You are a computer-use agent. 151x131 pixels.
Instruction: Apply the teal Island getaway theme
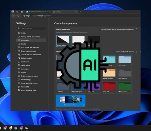(109, 61)
